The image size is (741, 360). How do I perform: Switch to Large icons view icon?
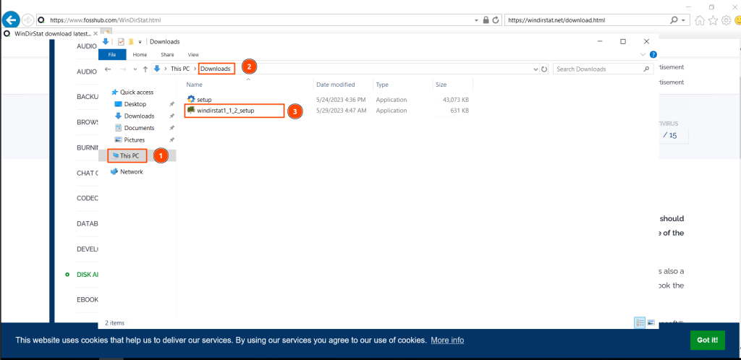651,322
